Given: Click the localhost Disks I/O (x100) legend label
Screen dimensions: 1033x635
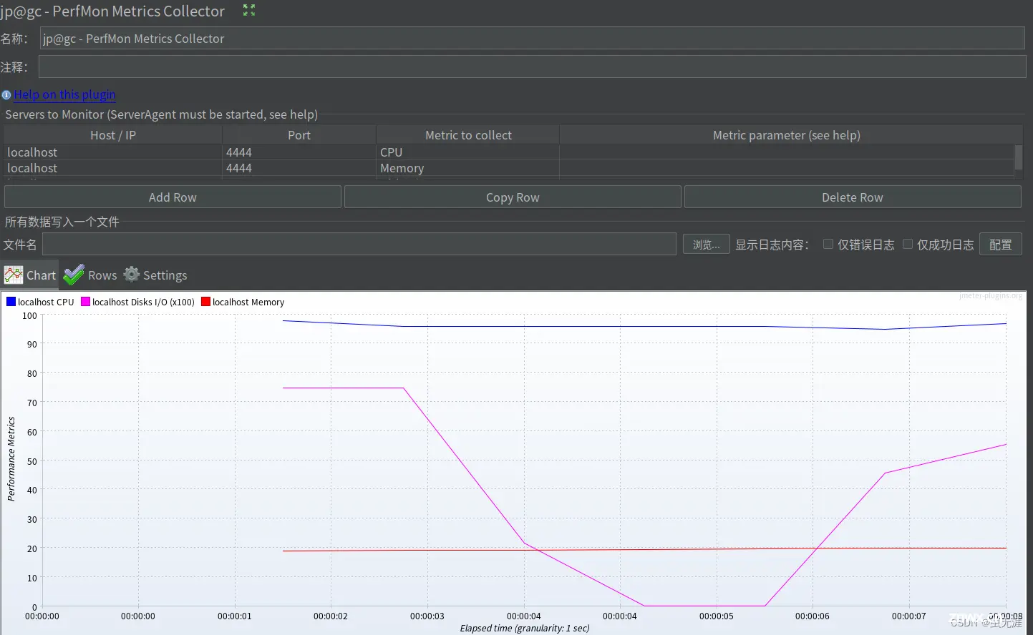Looking at the screenshot, I should click(143, 302).
